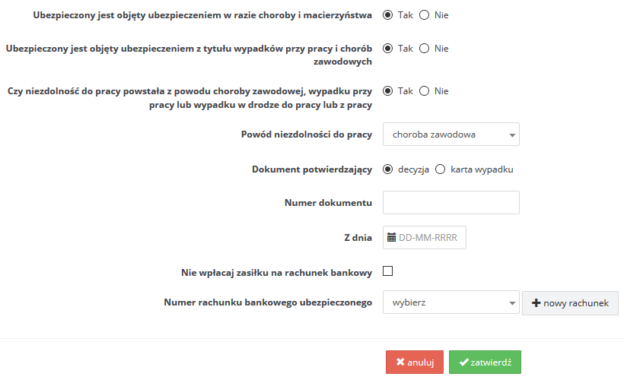The width and height of the screenshot is (624, 383).
Task: Select Tak for wypadków przy pracy insurance
Action: click(387, 49)
